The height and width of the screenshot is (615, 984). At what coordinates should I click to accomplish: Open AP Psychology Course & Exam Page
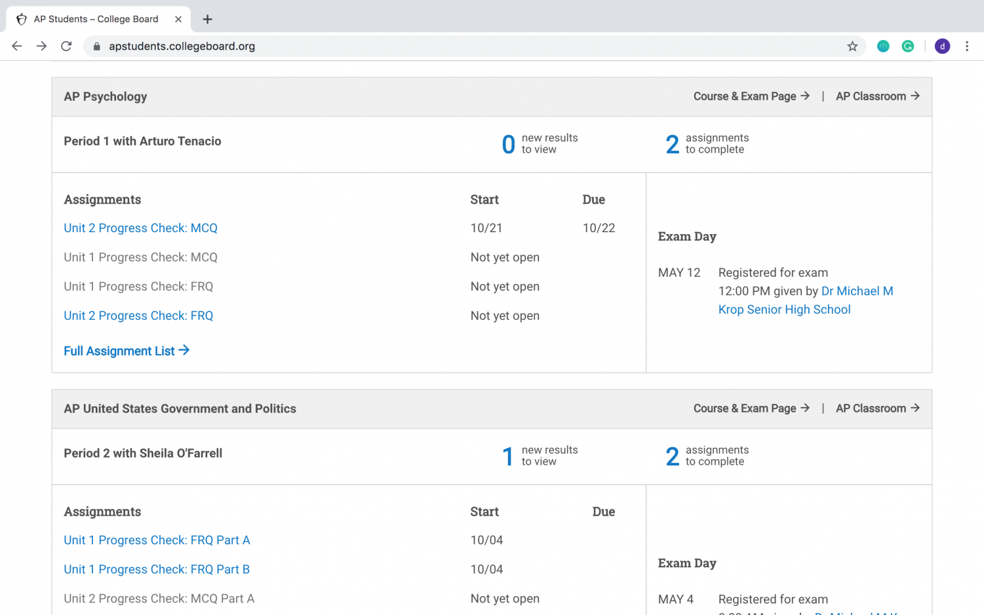point(751,96)
